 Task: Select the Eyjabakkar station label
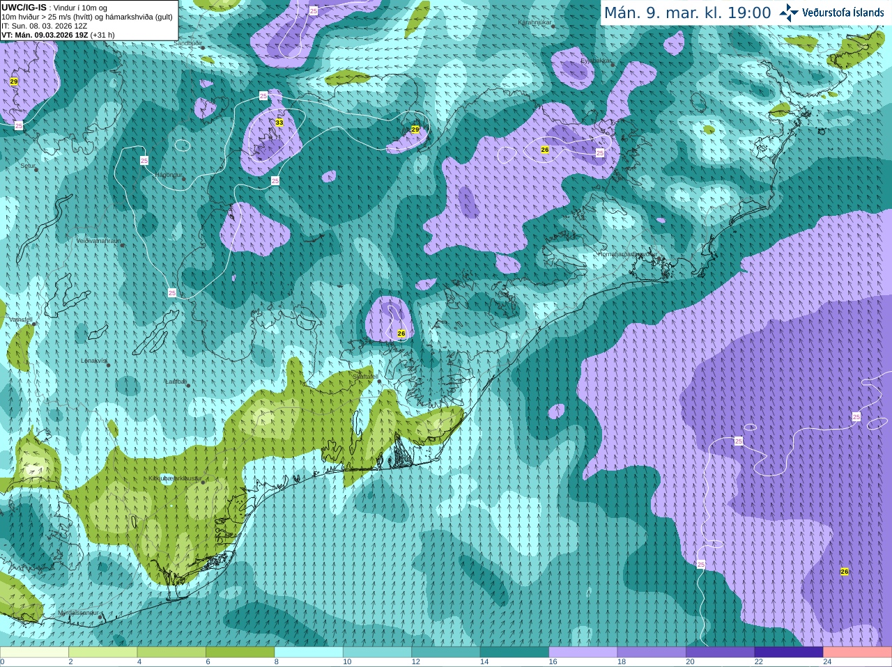596,61
